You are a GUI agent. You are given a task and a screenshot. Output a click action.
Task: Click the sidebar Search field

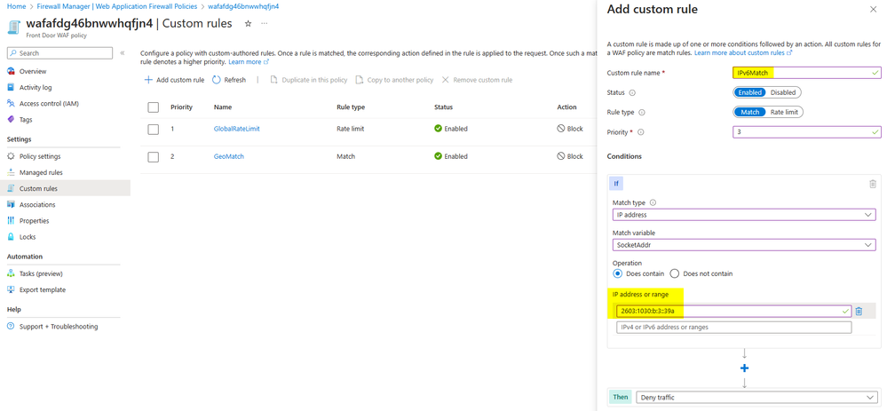[x=59, y=53]
